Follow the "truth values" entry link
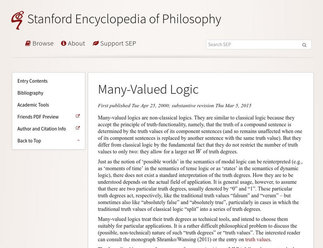This screenshot has width=323, height=248. click(257, 239)
